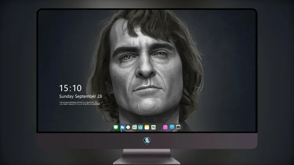294x165 pixels.
Task: Open the Preview app icon in the dock
Action: 134,127
